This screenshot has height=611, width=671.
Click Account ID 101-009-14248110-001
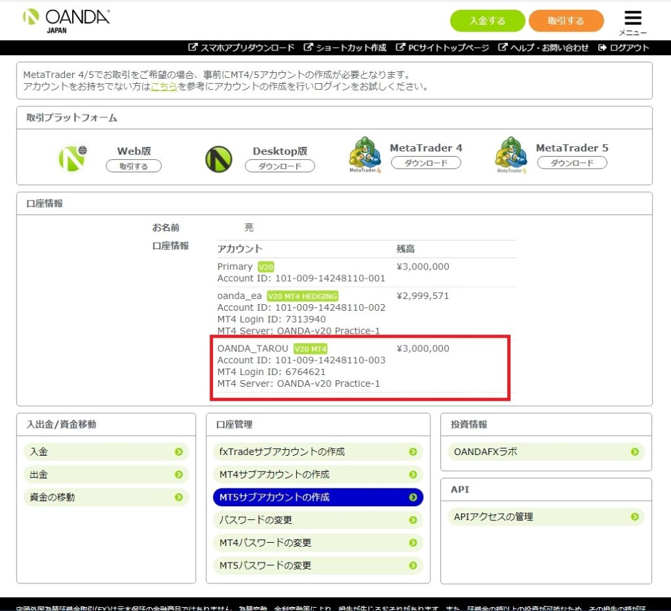pos(301,279)
